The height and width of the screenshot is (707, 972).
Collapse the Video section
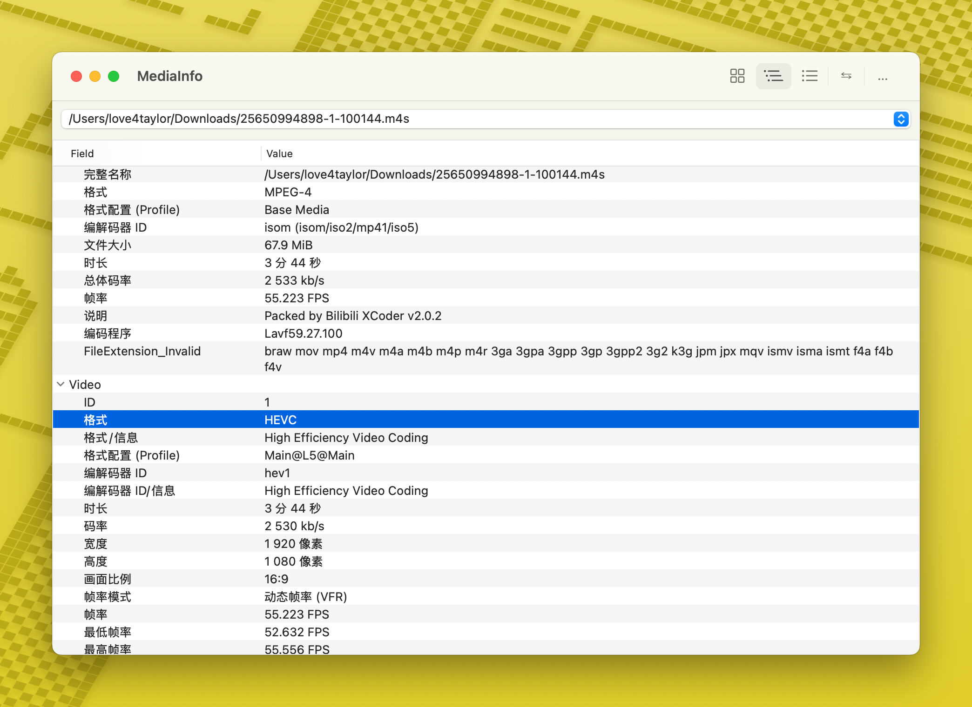point(61,384)
